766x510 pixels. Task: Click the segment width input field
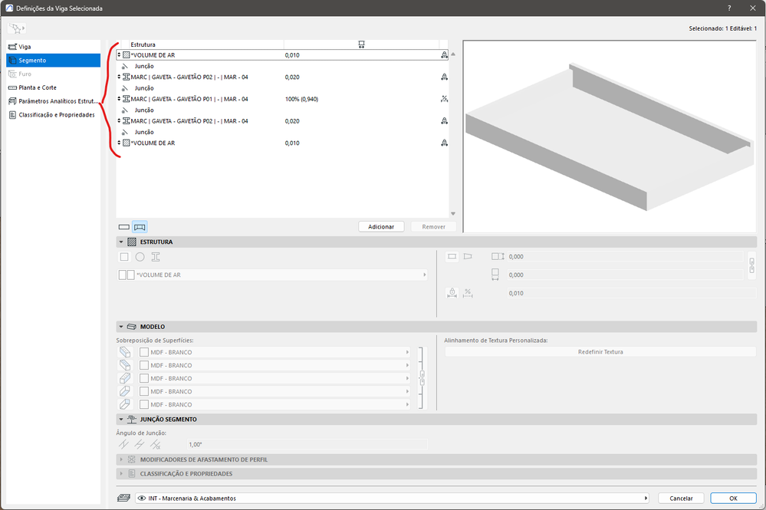pos(625,275)
